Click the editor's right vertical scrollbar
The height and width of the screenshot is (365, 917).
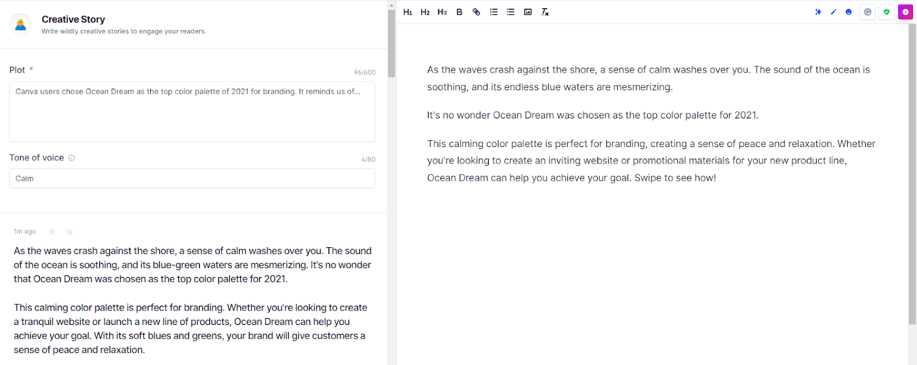pos(912,174)
